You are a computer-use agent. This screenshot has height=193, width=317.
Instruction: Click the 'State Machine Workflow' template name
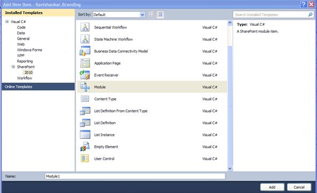pyautogui.click(x=114, y=39)
